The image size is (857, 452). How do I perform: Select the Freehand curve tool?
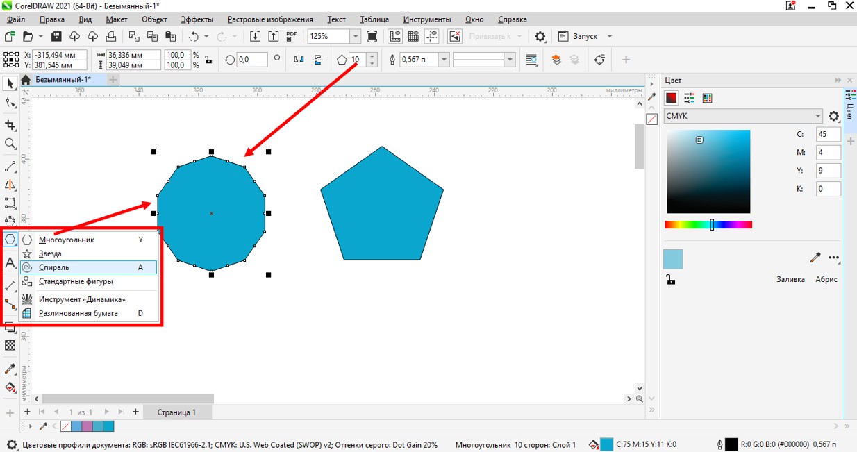[x=10, y=167]
